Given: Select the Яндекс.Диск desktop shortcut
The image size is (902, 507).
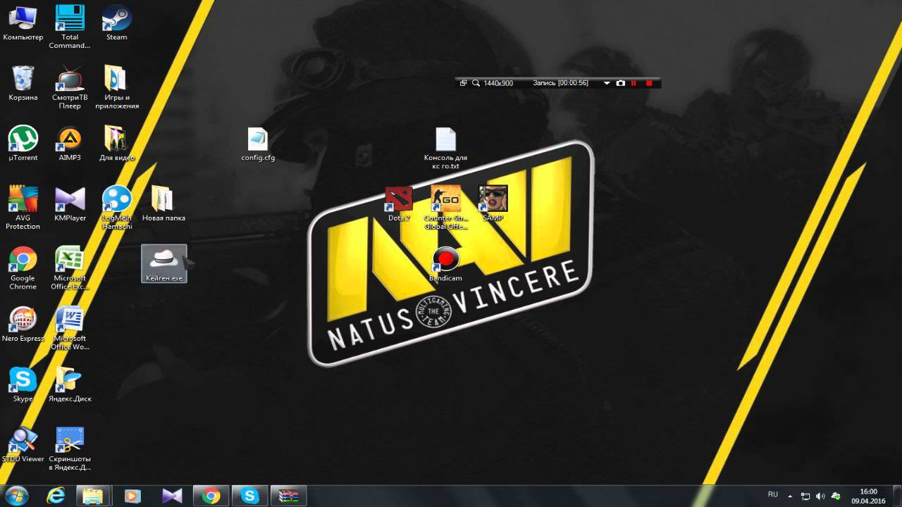Looking at the screenshot, I should click(69, 384).
